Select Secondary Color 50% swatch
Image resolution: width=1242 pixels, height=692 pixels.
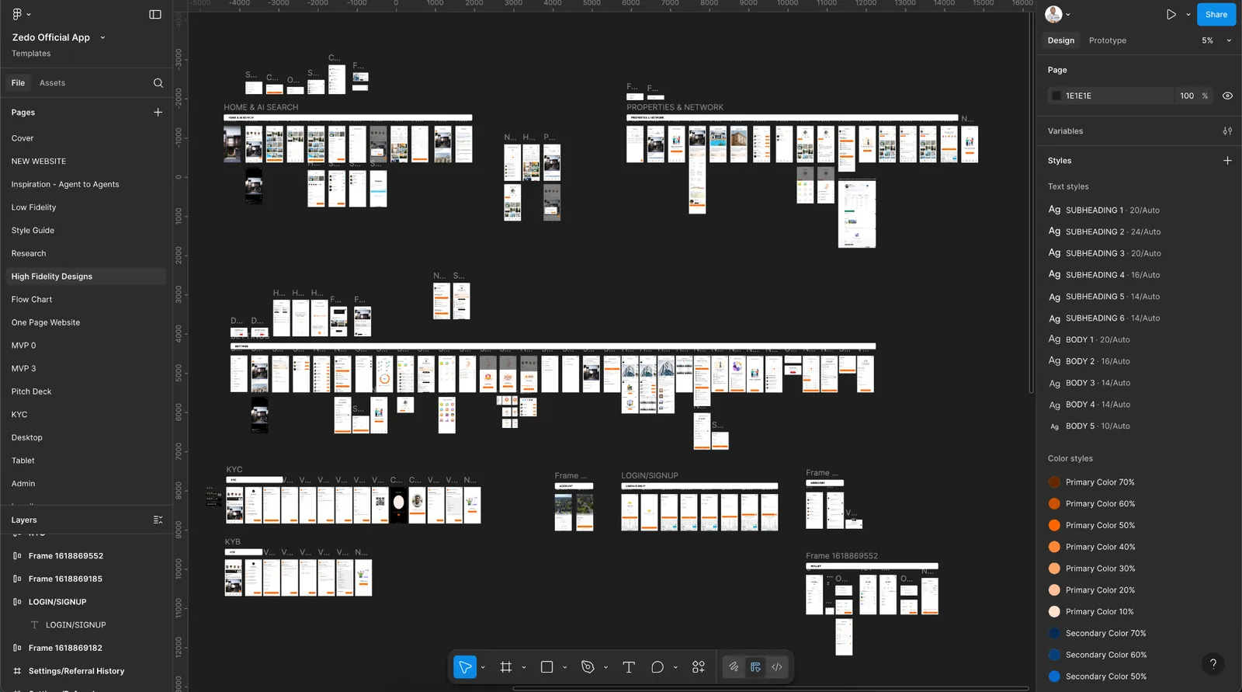[x=1054, y=676]
